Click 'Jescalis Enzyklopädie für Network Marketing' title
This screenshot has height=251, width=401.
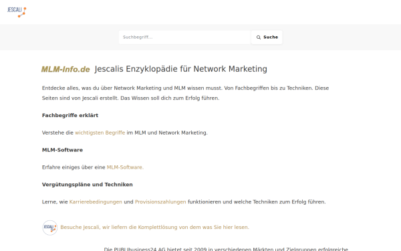pyautogui.click(x=180, y=69)
